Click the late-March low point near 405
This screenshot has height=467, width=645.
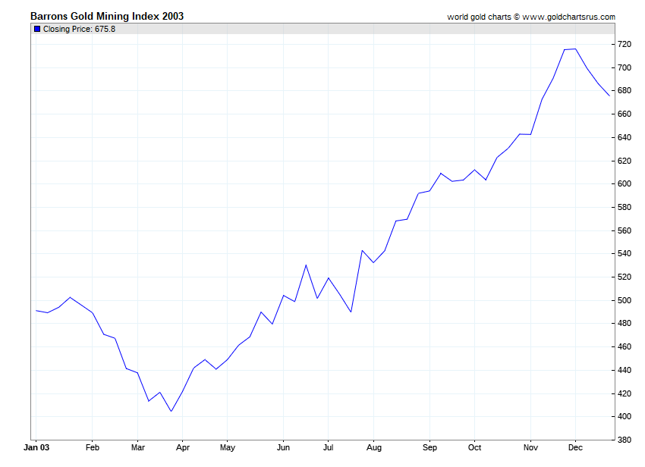coord(171,411)
